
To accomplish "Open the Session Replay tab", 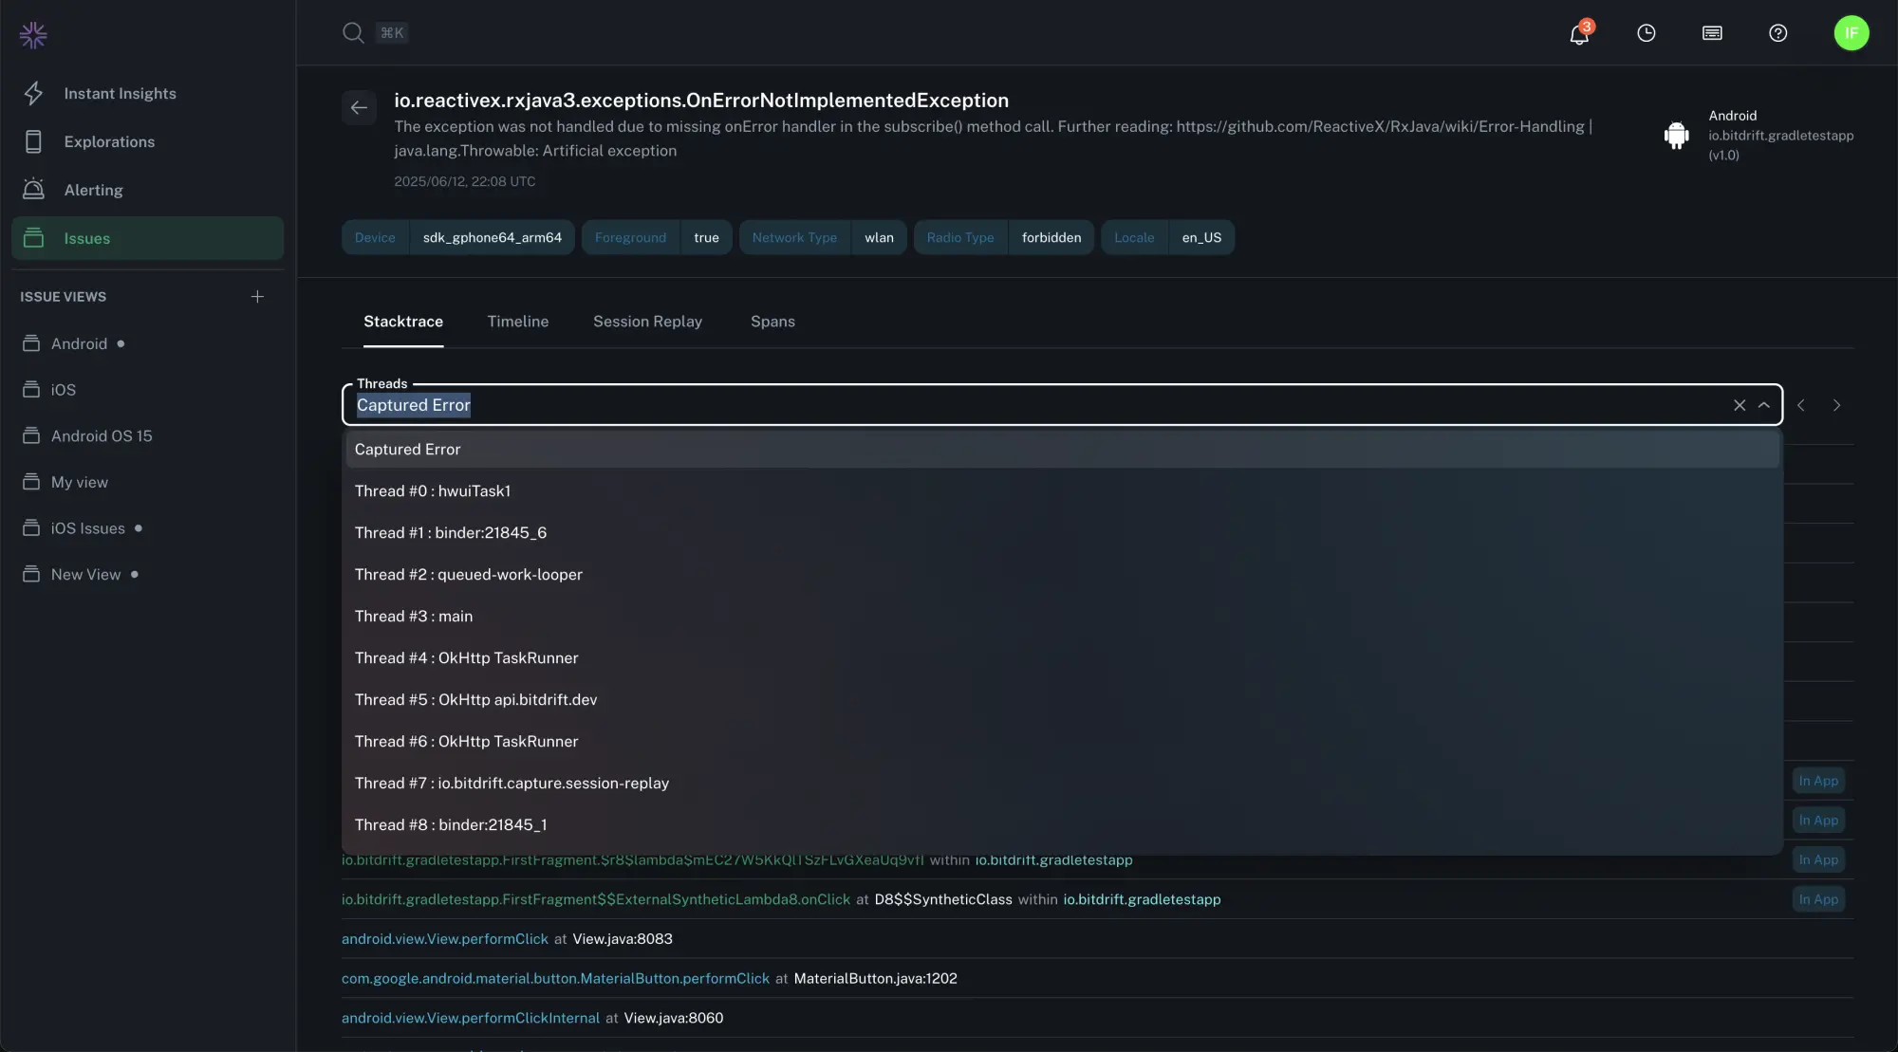I will coord(648,322).
